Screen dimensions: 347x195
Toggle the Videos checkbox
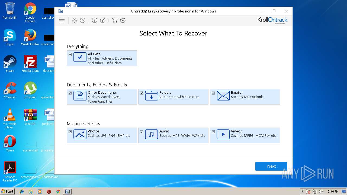point(213,132)
